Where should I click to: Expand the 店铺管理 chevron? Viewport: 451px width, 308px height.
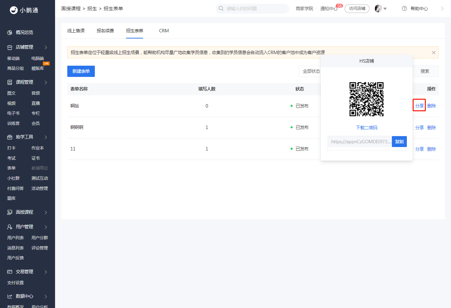[x=46, y=47]
